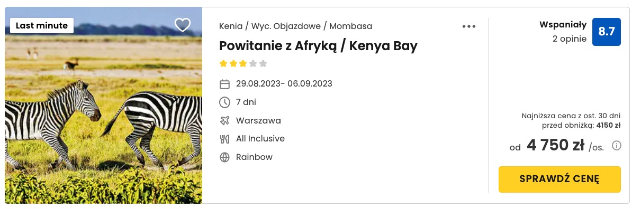Image resolution: width=632 pixels, height=209 pixels.
Task: Click the 4 750 zł price
Action: pos(555,146)
